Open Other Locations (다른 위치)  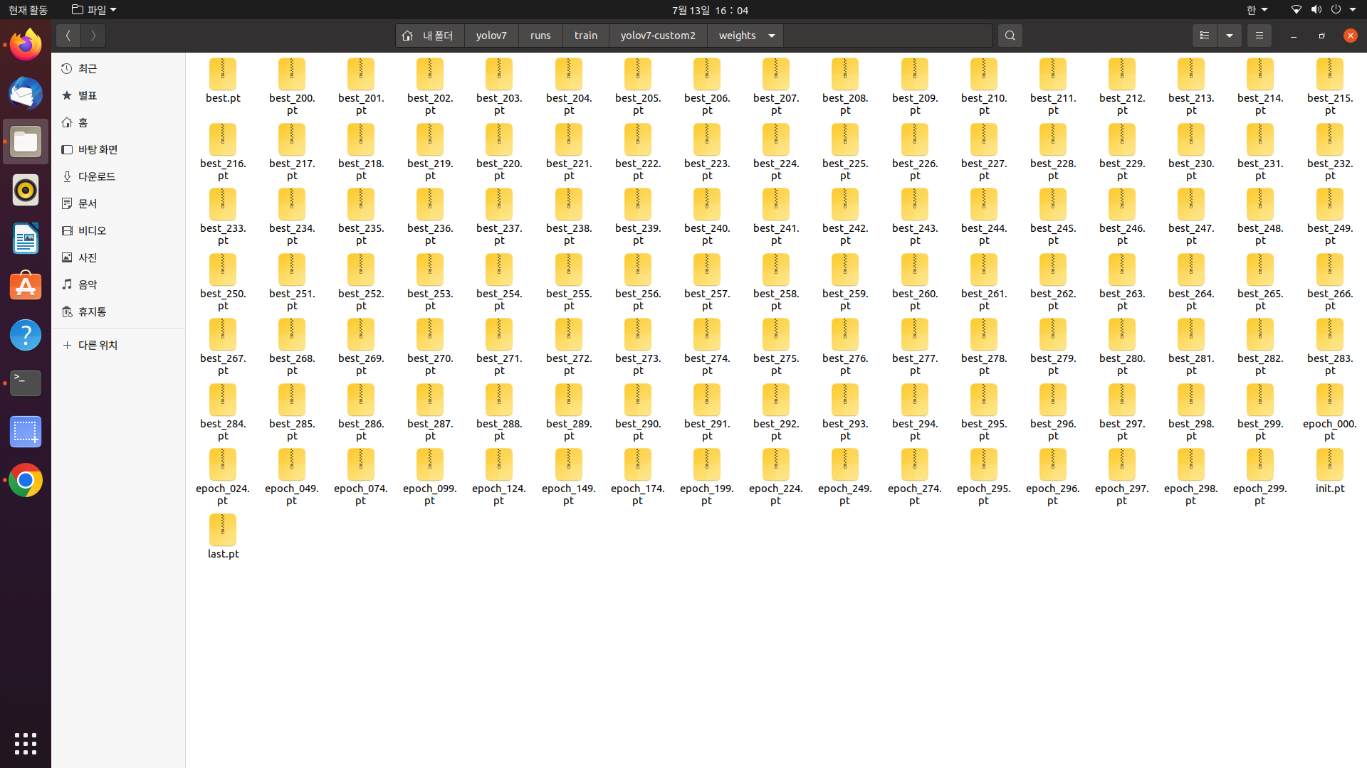pyautogui.click(x=118, y=345)
